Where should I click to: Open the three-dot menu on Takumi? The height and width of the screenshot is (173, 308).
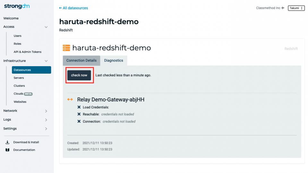pos(302,8)
